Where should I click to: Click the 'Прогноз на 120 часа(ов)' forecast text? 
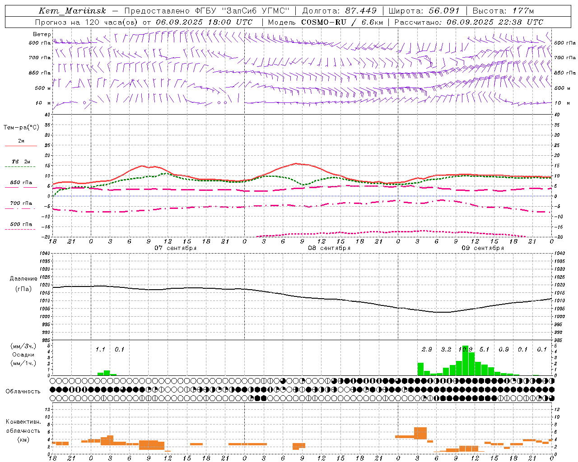tap(87, 22)
